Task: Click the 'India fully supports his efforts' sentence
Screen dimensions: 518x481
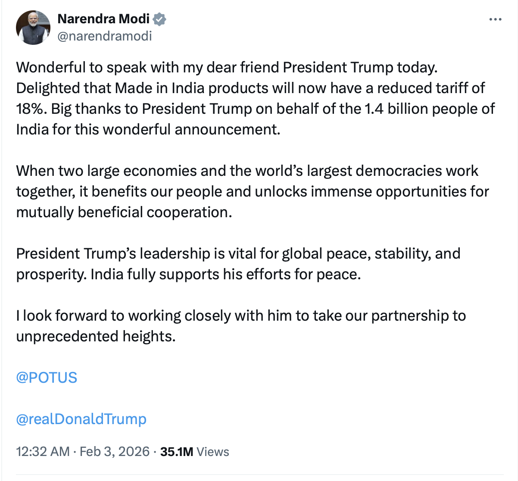Action: point(225,275)
